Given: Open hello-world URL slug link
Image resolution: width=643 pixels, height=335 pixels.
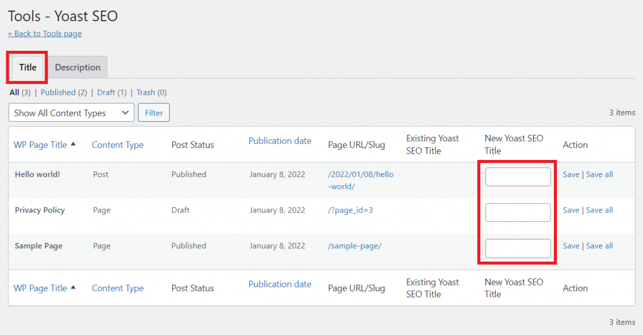Looking at the screenshot, I should pyautogui.click(x=360, y=180).
